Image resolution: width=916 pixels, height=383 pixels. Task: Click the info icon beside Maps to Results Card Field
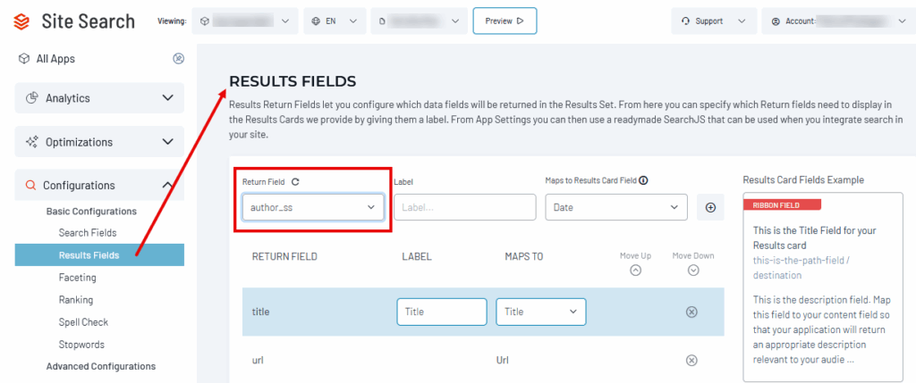[643, 180]
